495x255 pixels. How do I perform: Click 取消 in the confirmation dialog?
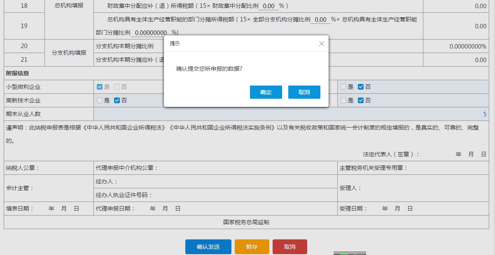[304, 92]
